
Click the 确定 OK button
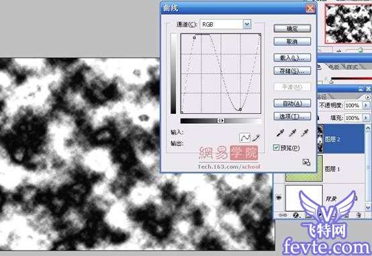tap(292, 28)
